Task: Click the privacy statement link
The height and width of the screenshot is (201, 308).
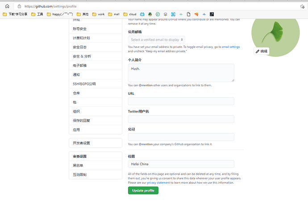Action: (x=158, y=183)
